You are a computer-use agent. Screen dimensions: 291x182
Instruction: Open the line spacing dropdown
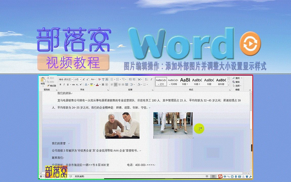132,84
